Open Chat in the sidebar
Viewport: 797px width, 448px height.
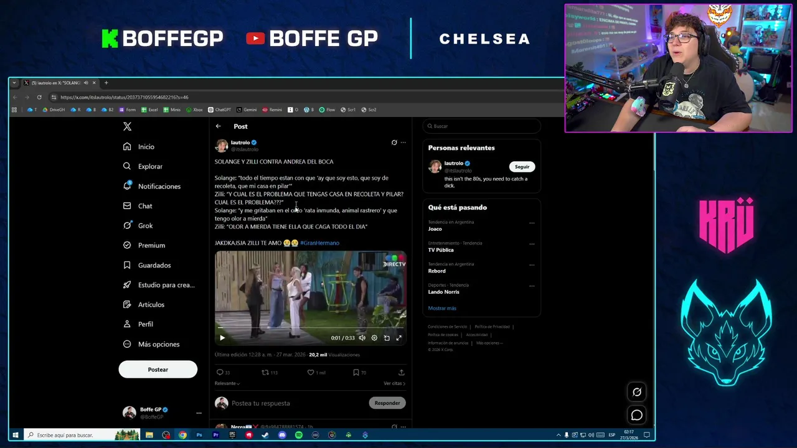click(x=138, y=206)
